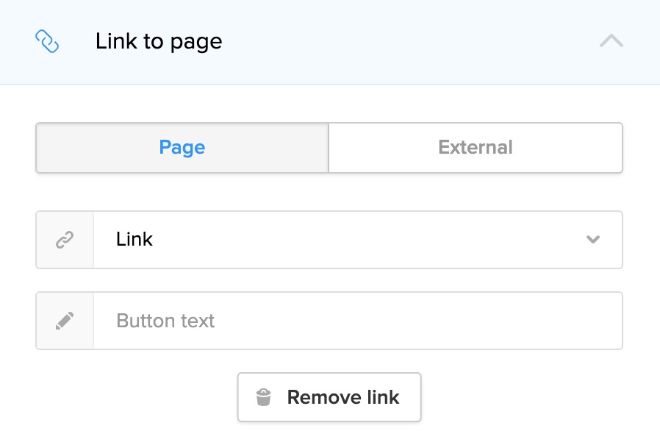The image size is (660, 431).
Task: Click the "Link to page" header title
Action: point(159,42)
